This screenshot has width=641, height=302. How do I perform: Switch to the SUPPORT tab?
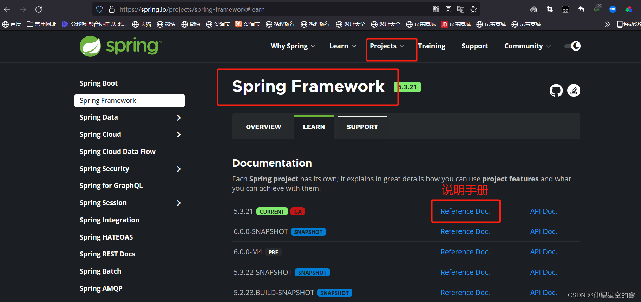[x=362, y=127]
